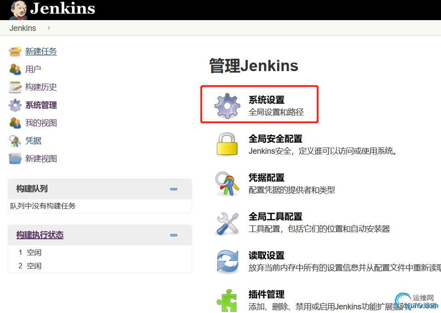The width and height of the screenshot is (441, 313).
Task: Open the 凭据配置 heading link
Action: pos(266,178)
